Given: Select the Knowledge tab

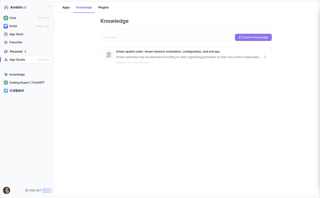Looking at the screenshot, I should click(84, 7).
